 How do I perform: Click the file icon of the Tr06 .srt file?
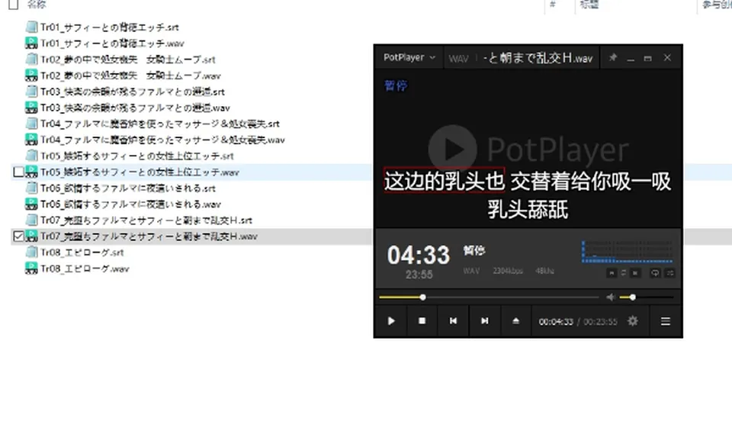(31, 188)
